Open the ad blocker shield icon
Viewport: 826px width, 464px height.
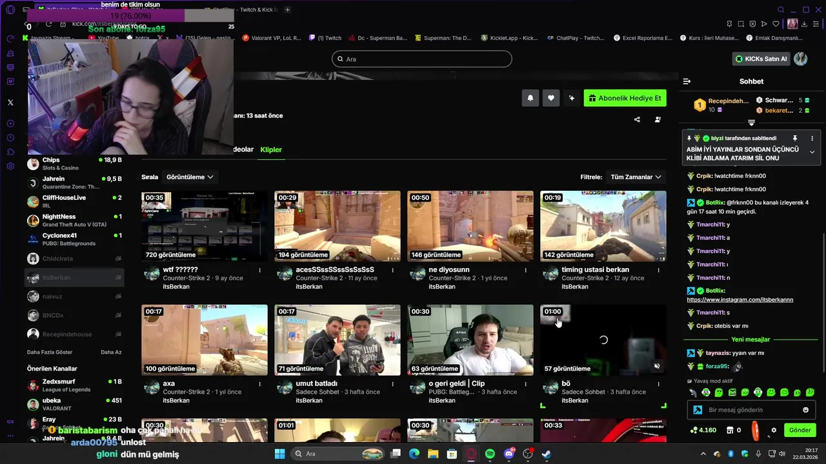[752, 24]
